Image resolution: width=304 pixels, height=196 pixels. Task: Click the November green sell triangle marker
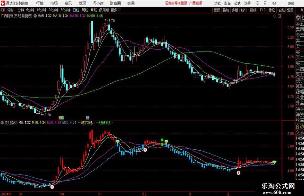[x=118, y=142]
